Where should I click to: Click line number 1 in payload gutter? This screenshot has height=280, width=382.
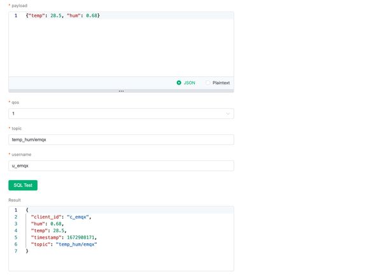(x=15, y=15)
